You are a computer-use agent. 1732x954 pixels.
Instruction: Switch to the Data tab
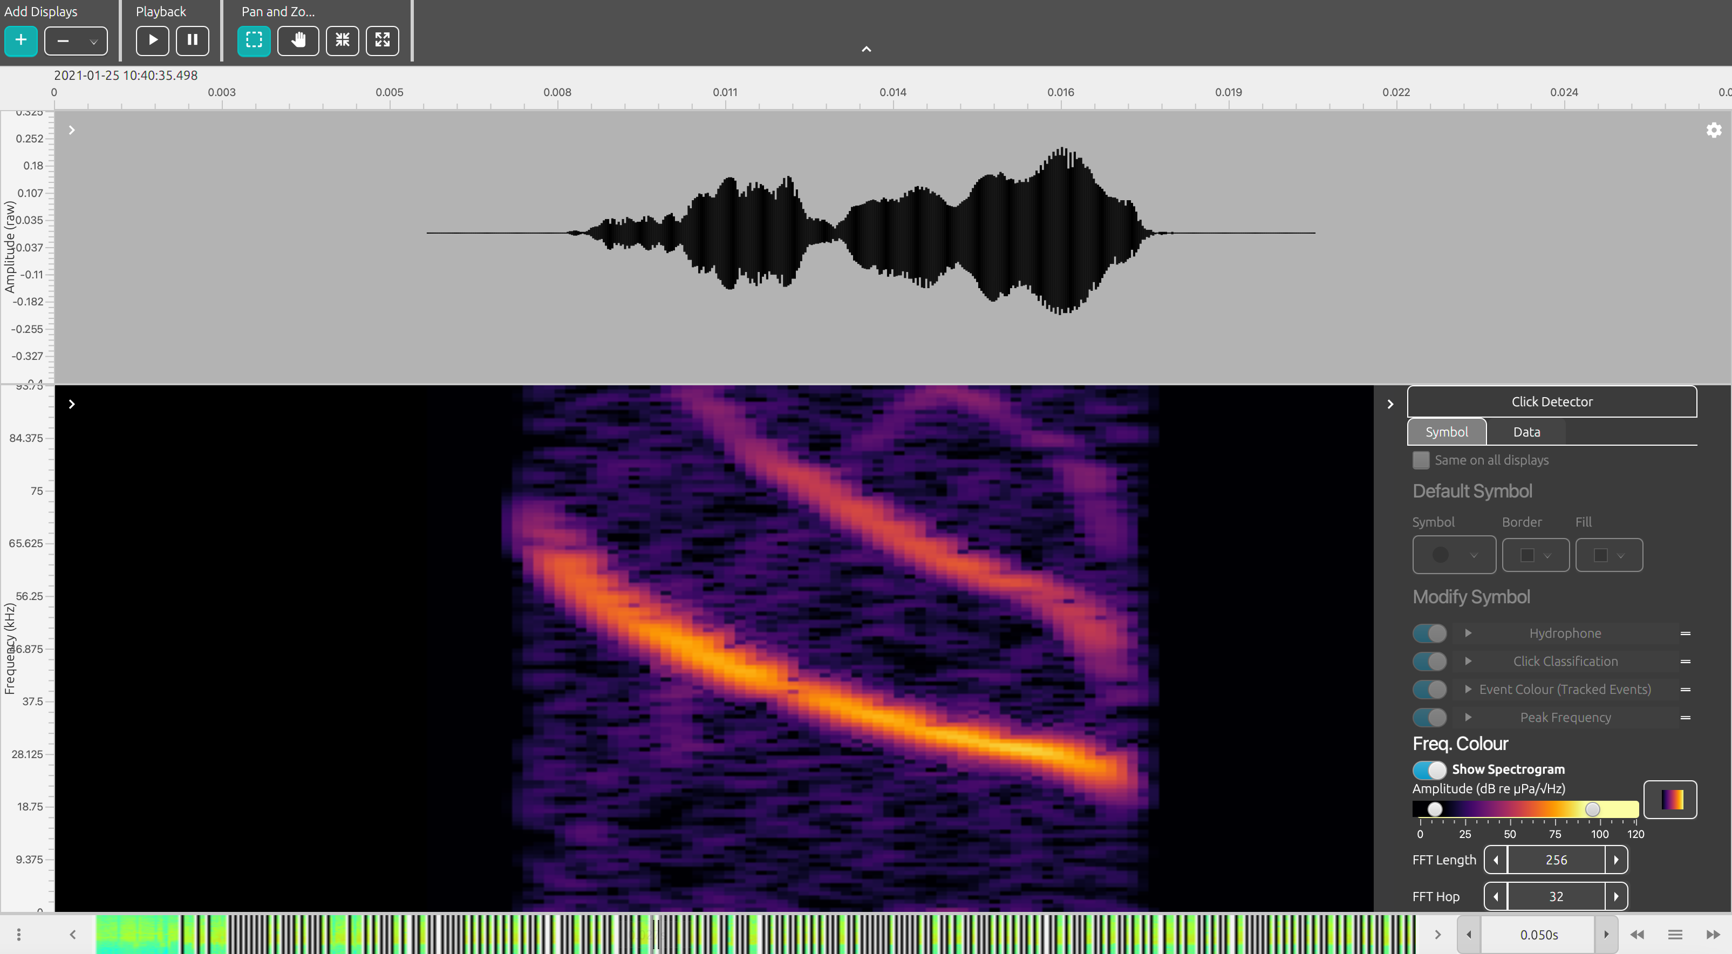point(1526,432)
